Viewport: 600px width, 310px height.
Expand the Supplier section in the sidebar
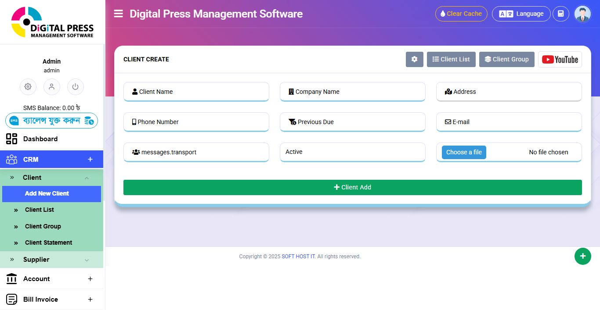click(x=87, y=260)
